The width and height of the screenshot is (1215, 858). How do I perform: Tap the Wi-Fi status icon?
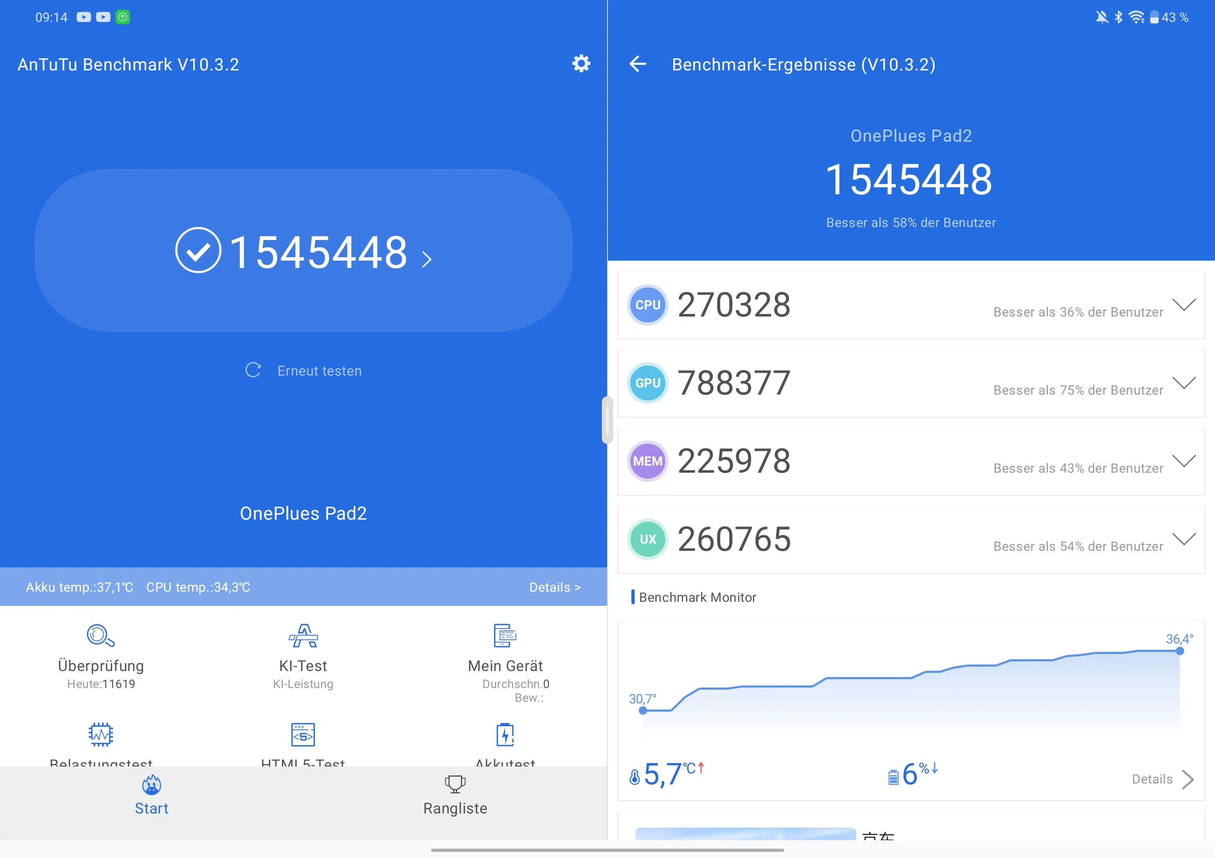[x=1136, y=17]
